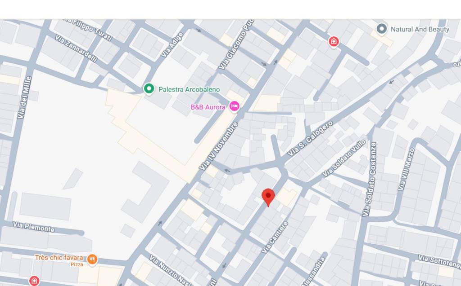
Task: Click the Via Soldato Vullo street label
Action: point(344,158)
